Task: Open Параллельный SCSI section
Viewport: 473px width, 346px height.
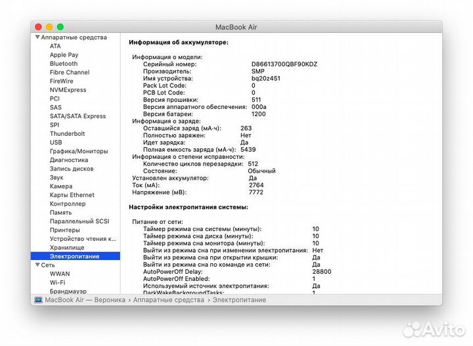Action: coord(79,221)
